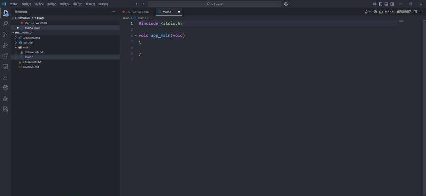Fold the app_main function with the chevron

[x=136, y=36]
